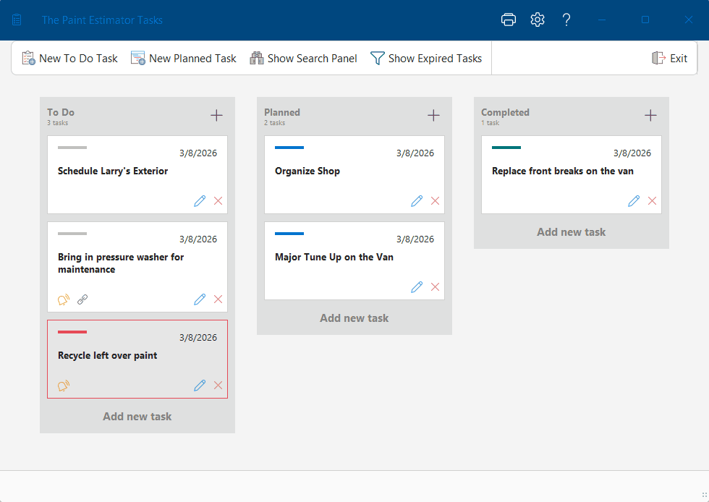Delete the Major Tune Up on the Van task

coord(435,287)
